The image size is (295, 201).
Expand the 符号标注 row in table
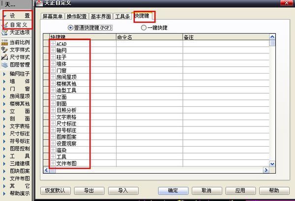coord(53,130)
